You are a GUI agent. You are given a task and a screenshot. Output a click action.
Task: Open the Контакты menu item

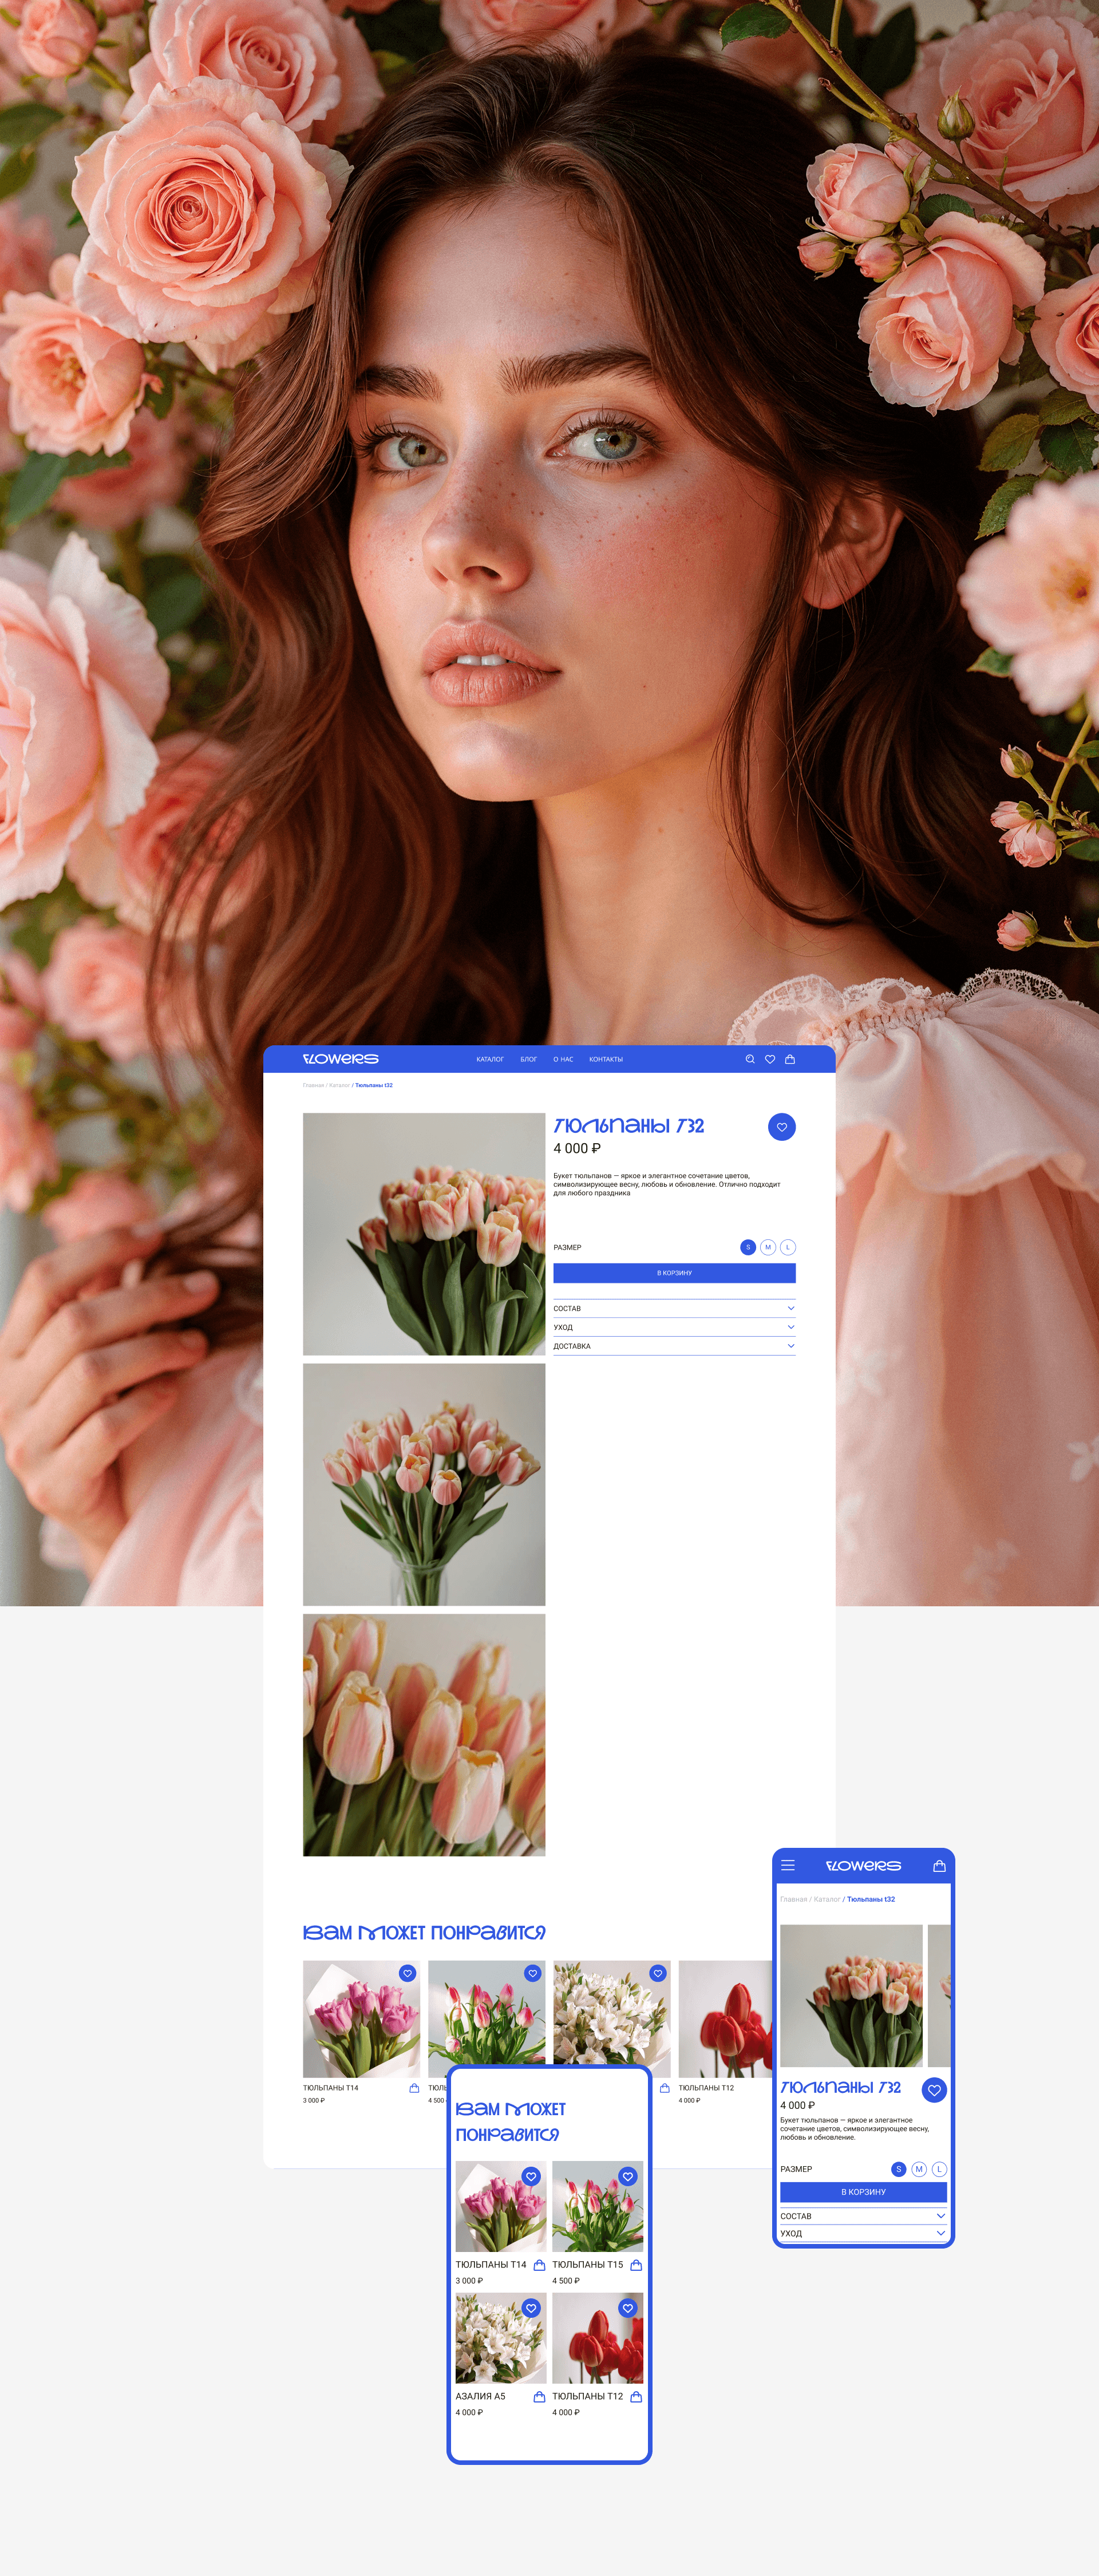[606, 1059]
